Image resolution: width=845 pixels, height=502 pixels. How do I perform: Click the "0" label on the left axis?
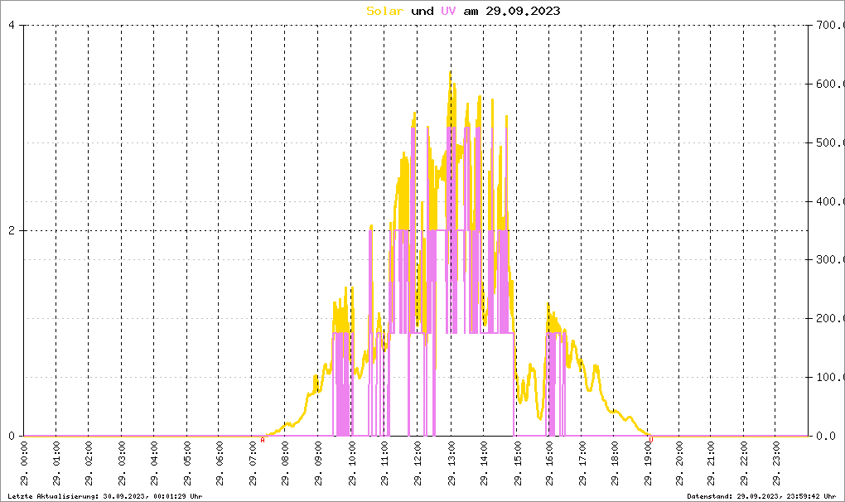pyautogui.click(x=12, y=436)
